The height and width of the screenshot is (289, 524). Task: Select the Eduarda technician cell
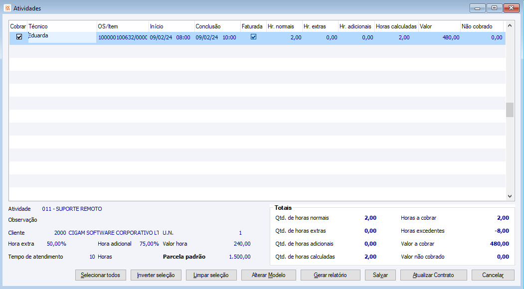click(x=62, y=37)
